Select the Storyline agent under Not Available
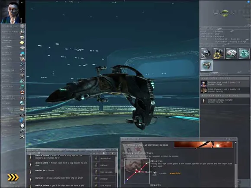Viewport: 251px width, 188px height. (x=225, y=101)
